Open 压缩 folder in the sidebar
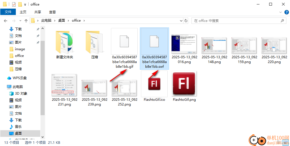This screenshot has height=146, width=290. click(x=18, y=69)
